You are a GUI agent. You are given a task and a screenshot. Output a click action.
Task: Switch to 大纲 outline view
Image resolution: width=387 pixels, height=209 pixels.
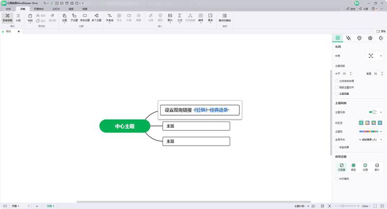point(18,17)
